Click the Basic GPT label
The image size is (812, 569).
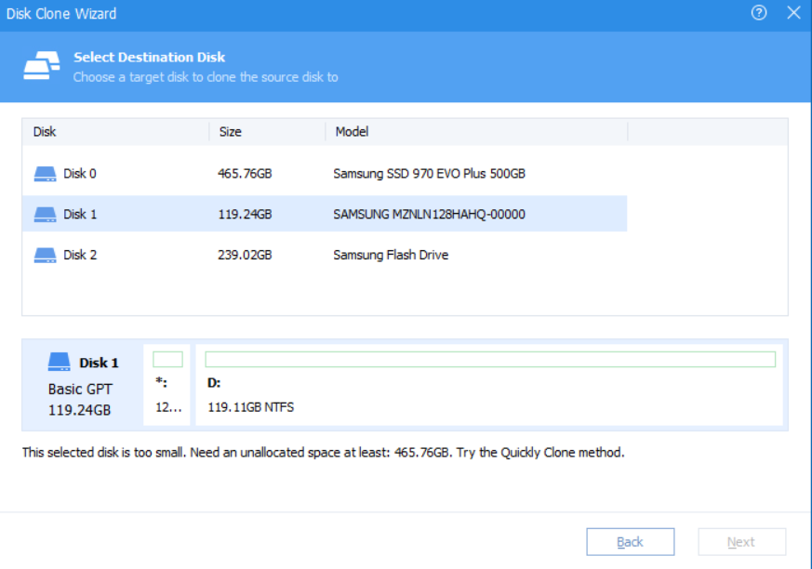80,389
